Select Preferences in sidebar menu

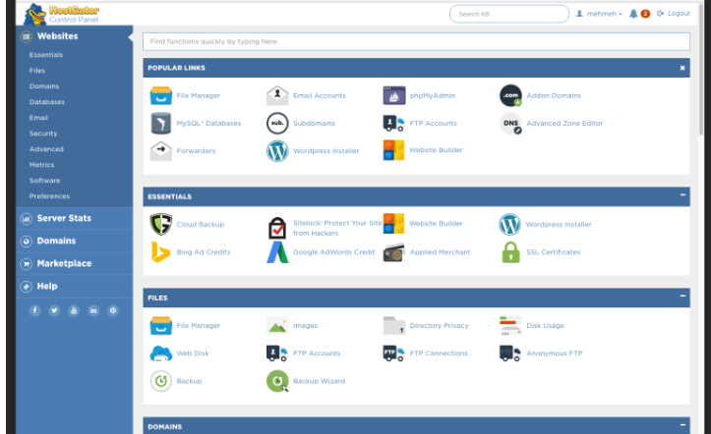[49, 196]
